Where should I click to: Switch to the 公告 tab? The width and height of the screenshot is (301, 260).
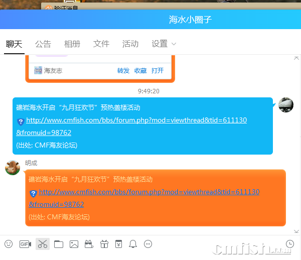[43, 44]
